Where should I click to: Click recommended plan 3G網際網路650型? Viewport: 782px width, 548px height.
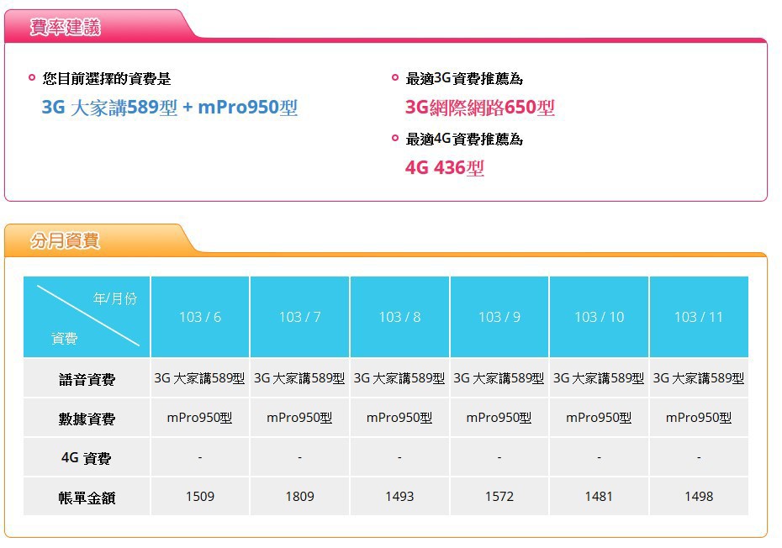[x=480, y=108]
